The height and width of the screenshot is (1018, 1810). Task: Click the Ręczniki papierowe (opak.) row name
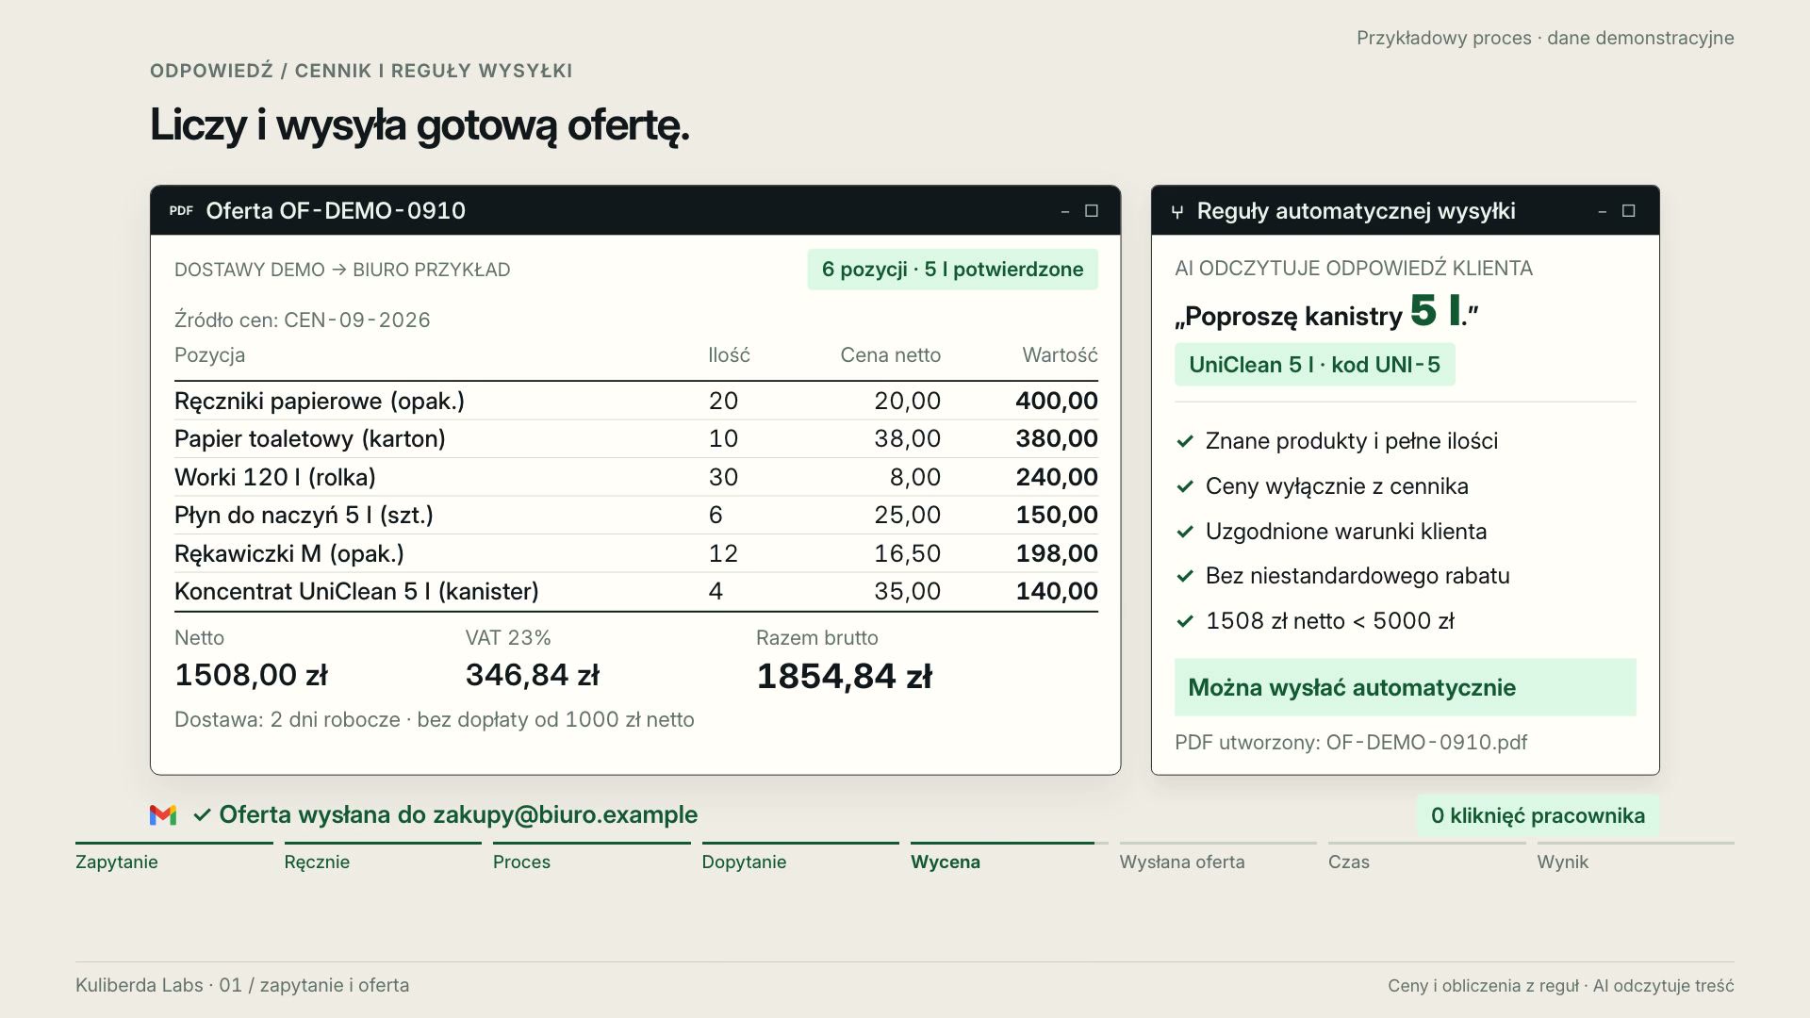click(320, 401)
